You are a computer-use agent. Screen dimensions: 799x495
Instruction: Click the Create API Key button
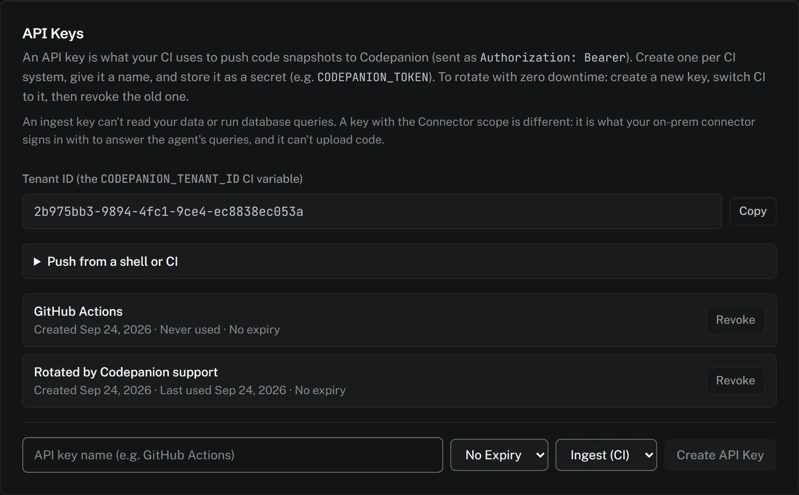[x=720, y=455]
